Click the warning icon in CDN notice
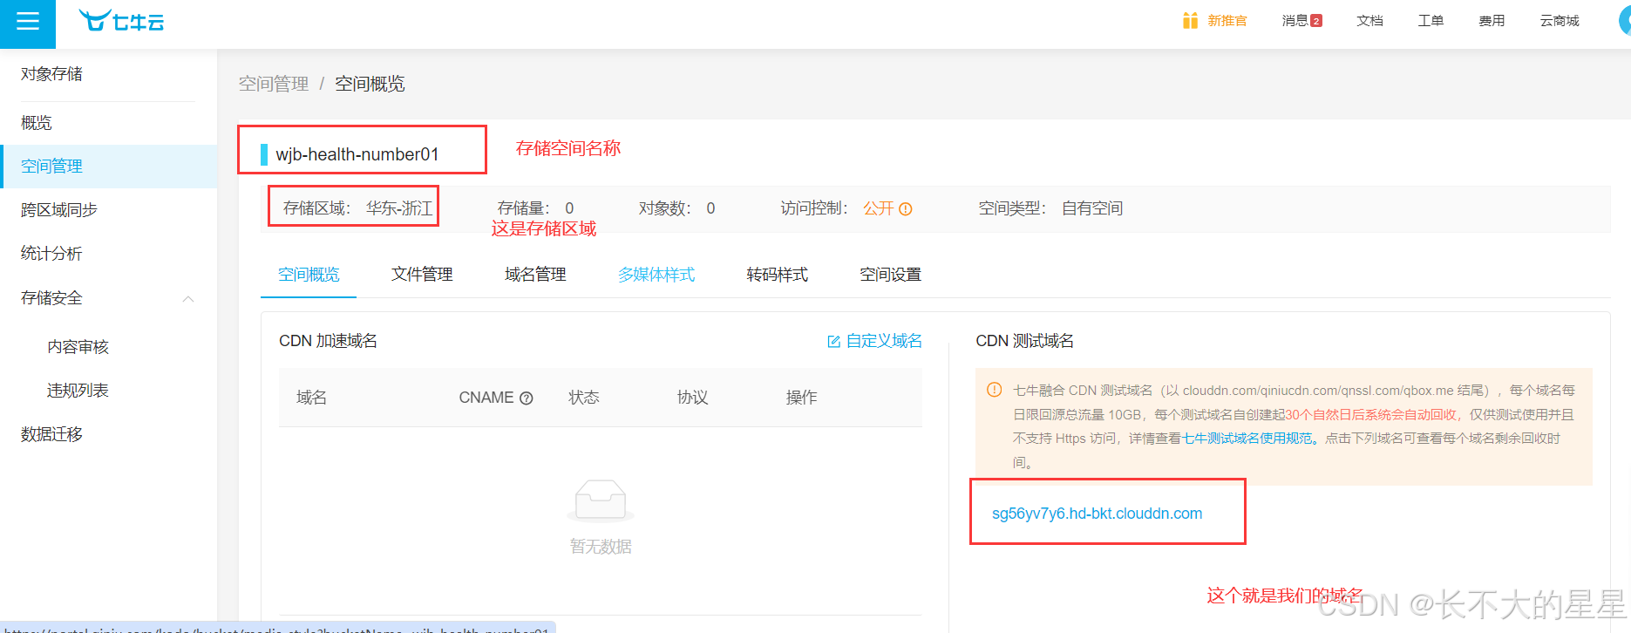Viewport: 1631px width, 633px height. 994,390
